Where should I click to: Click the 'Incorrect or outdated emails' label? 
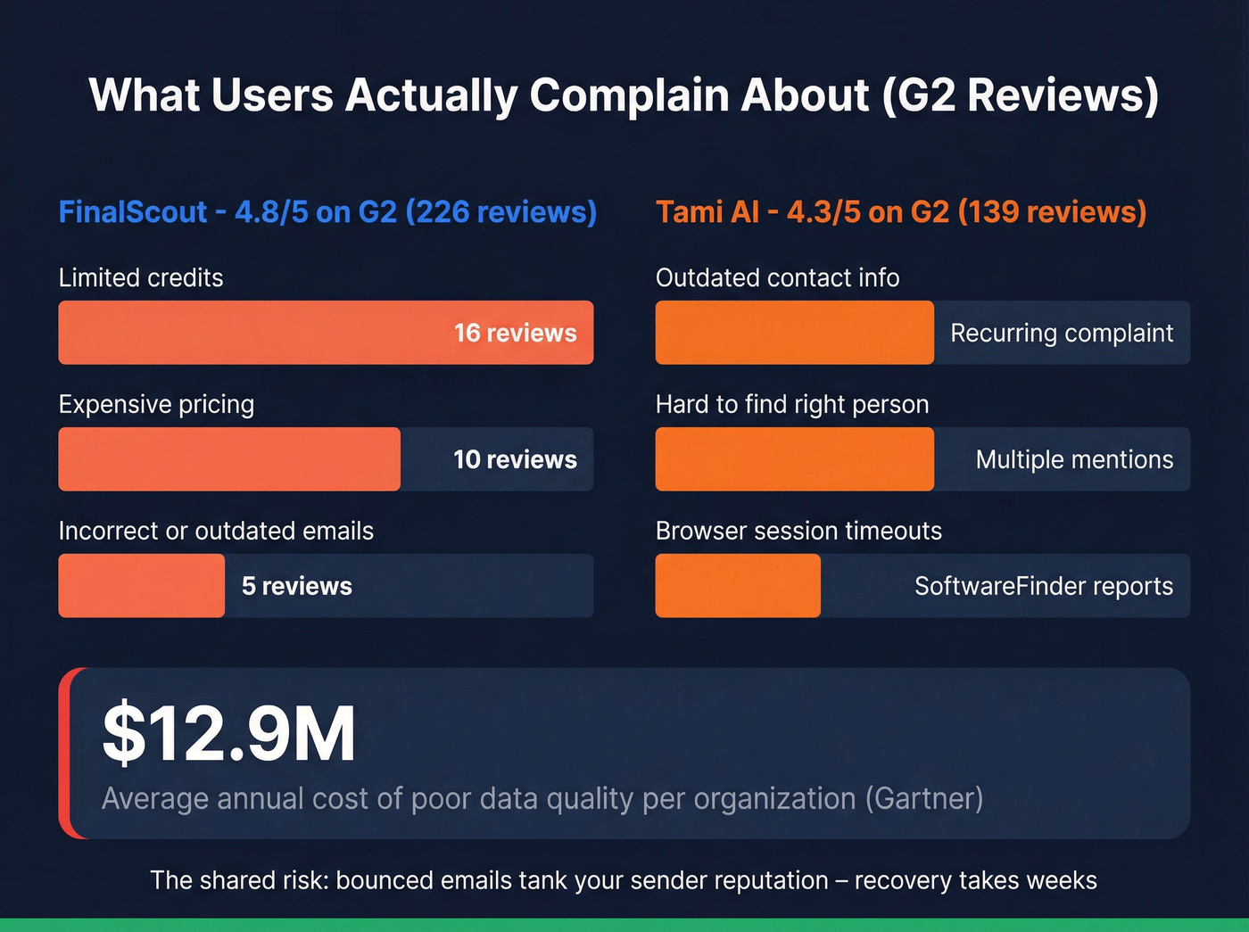(216, 531)
